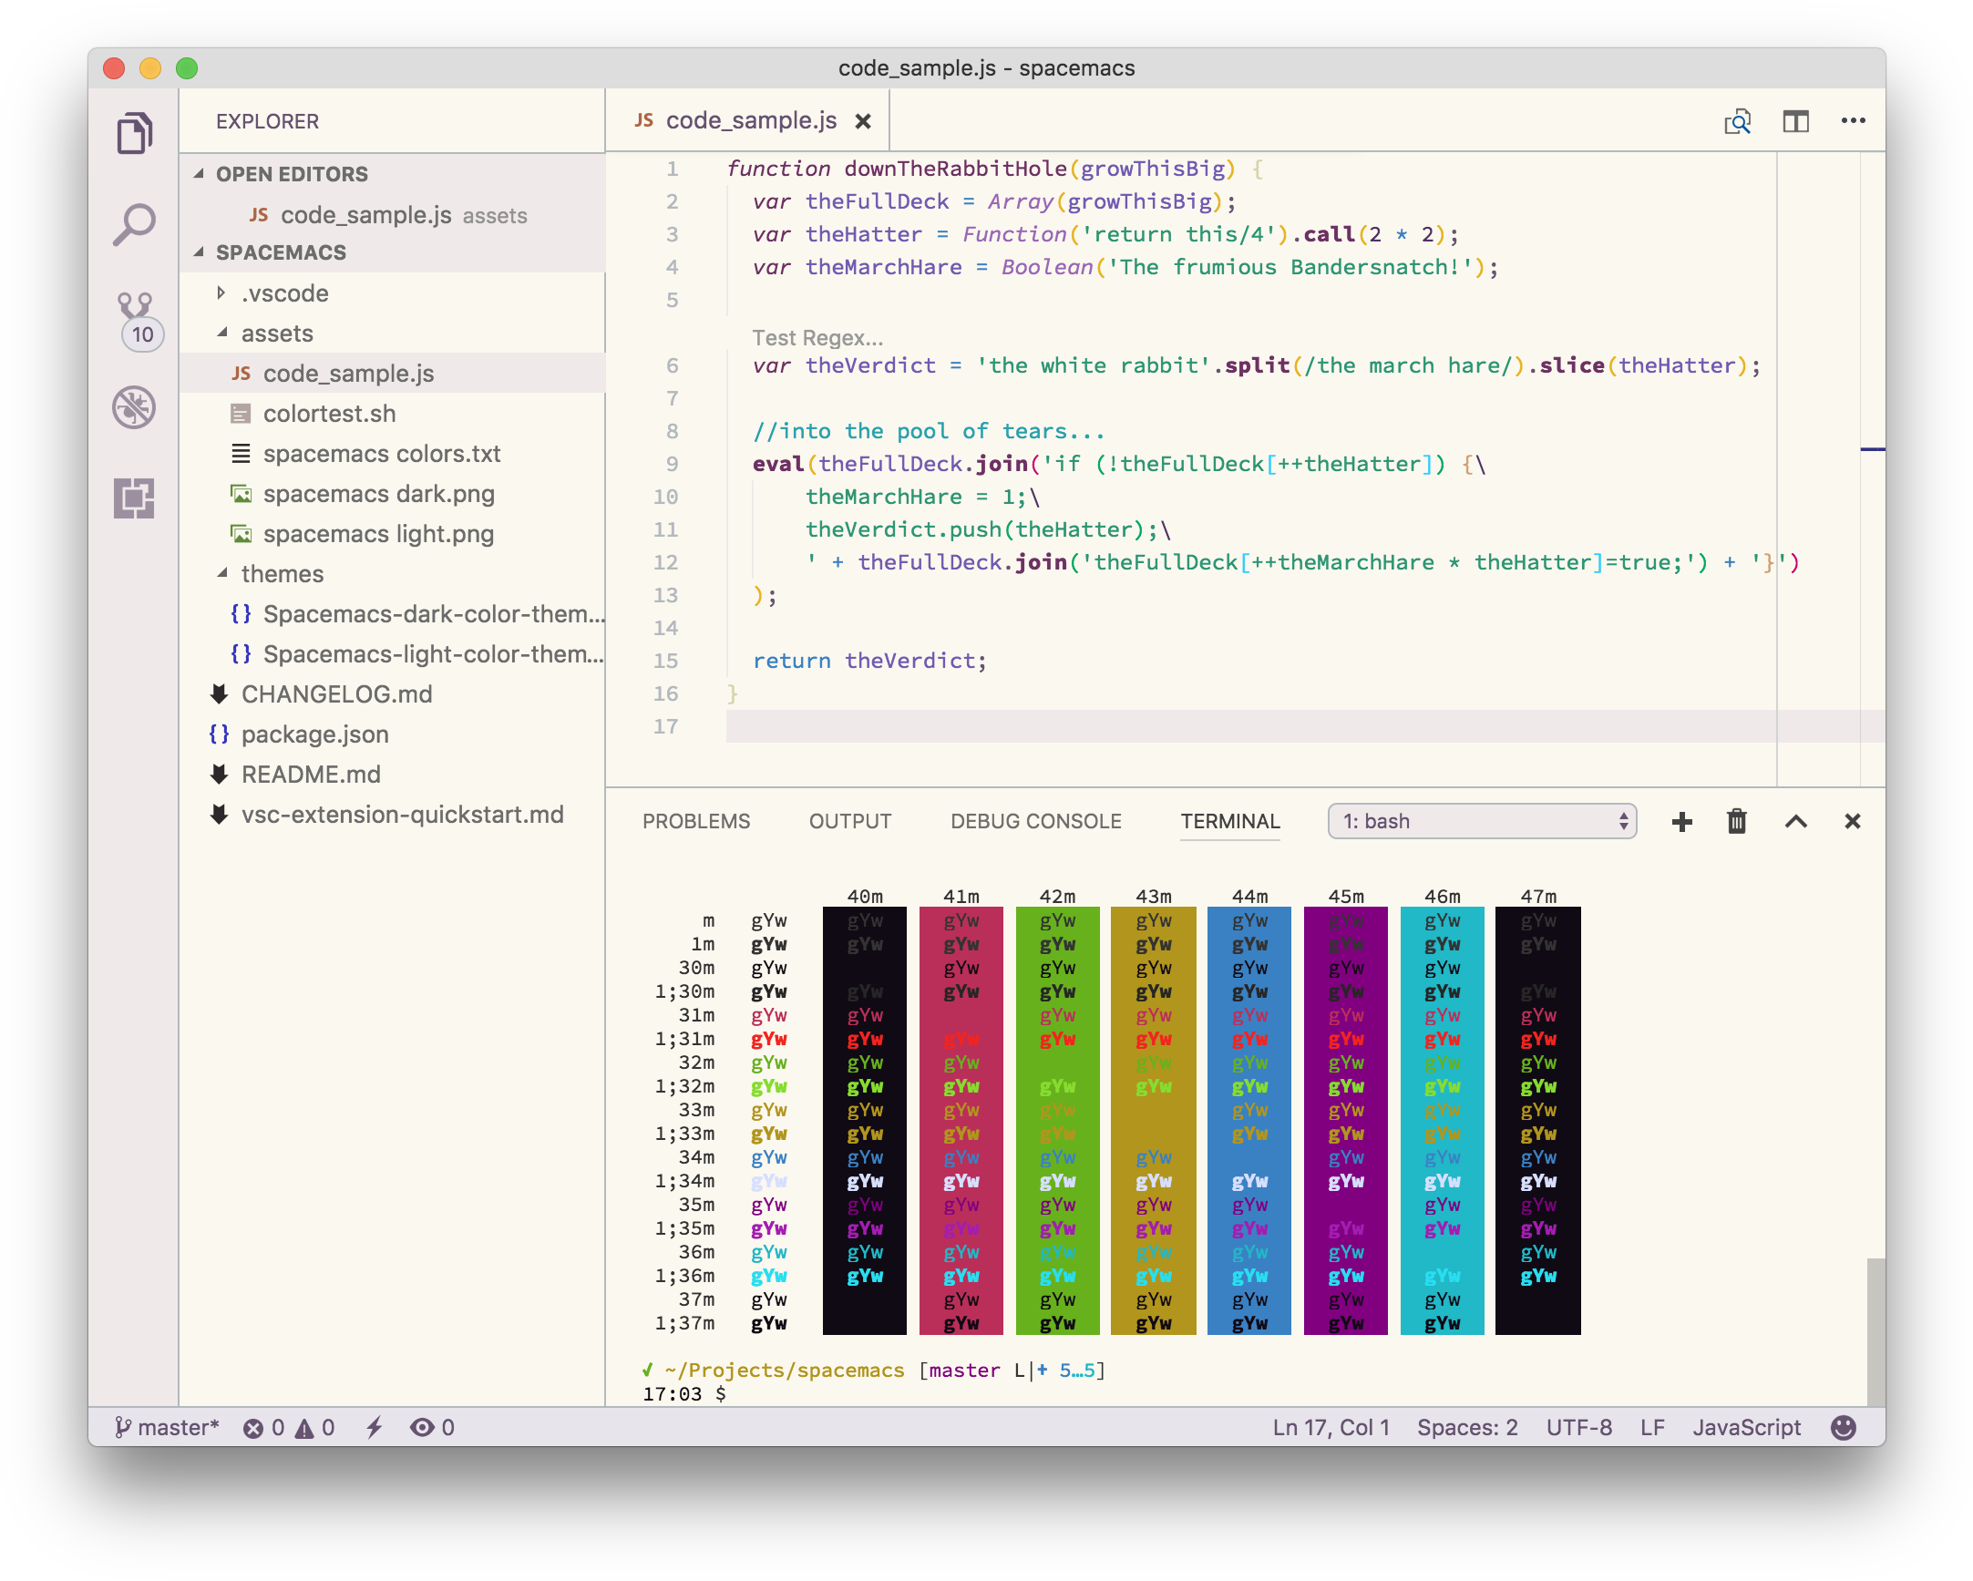The height and width of the screenshot is (1581, 1973).
Task: Click the master* branch indicator
Action: point(169,1426)
